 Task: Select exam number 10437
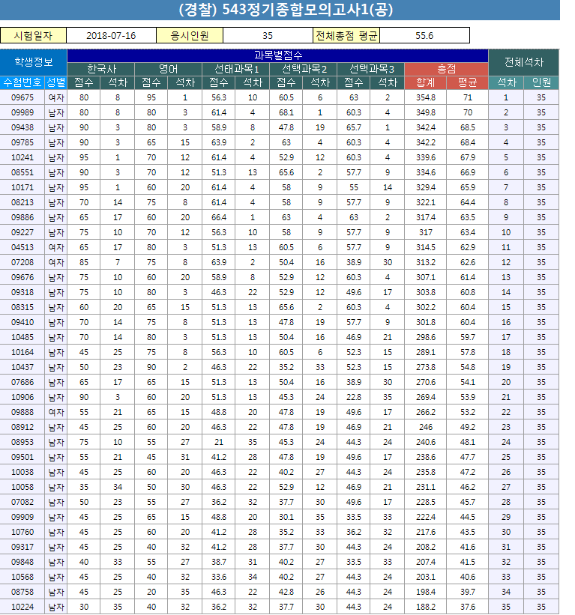pos(22,367)
